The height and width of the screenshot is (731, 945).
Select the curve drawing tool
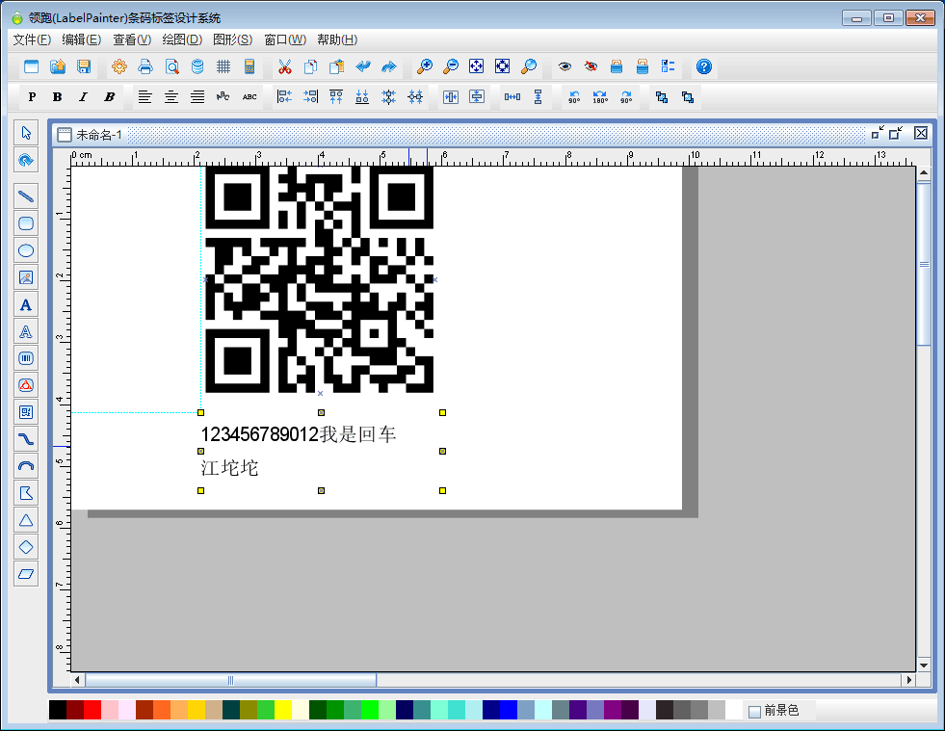tap(26, 439)
